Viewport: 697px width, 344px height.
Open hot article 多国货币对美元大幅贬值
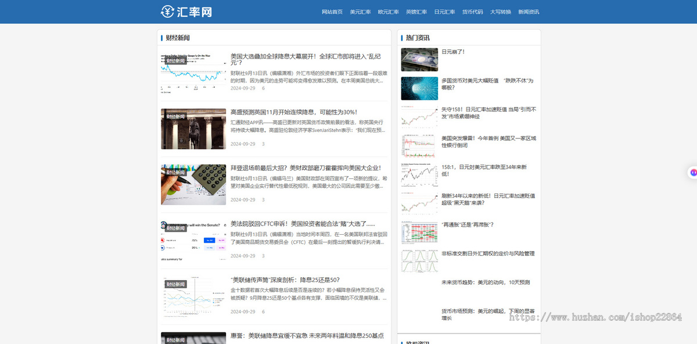(487, 84)
